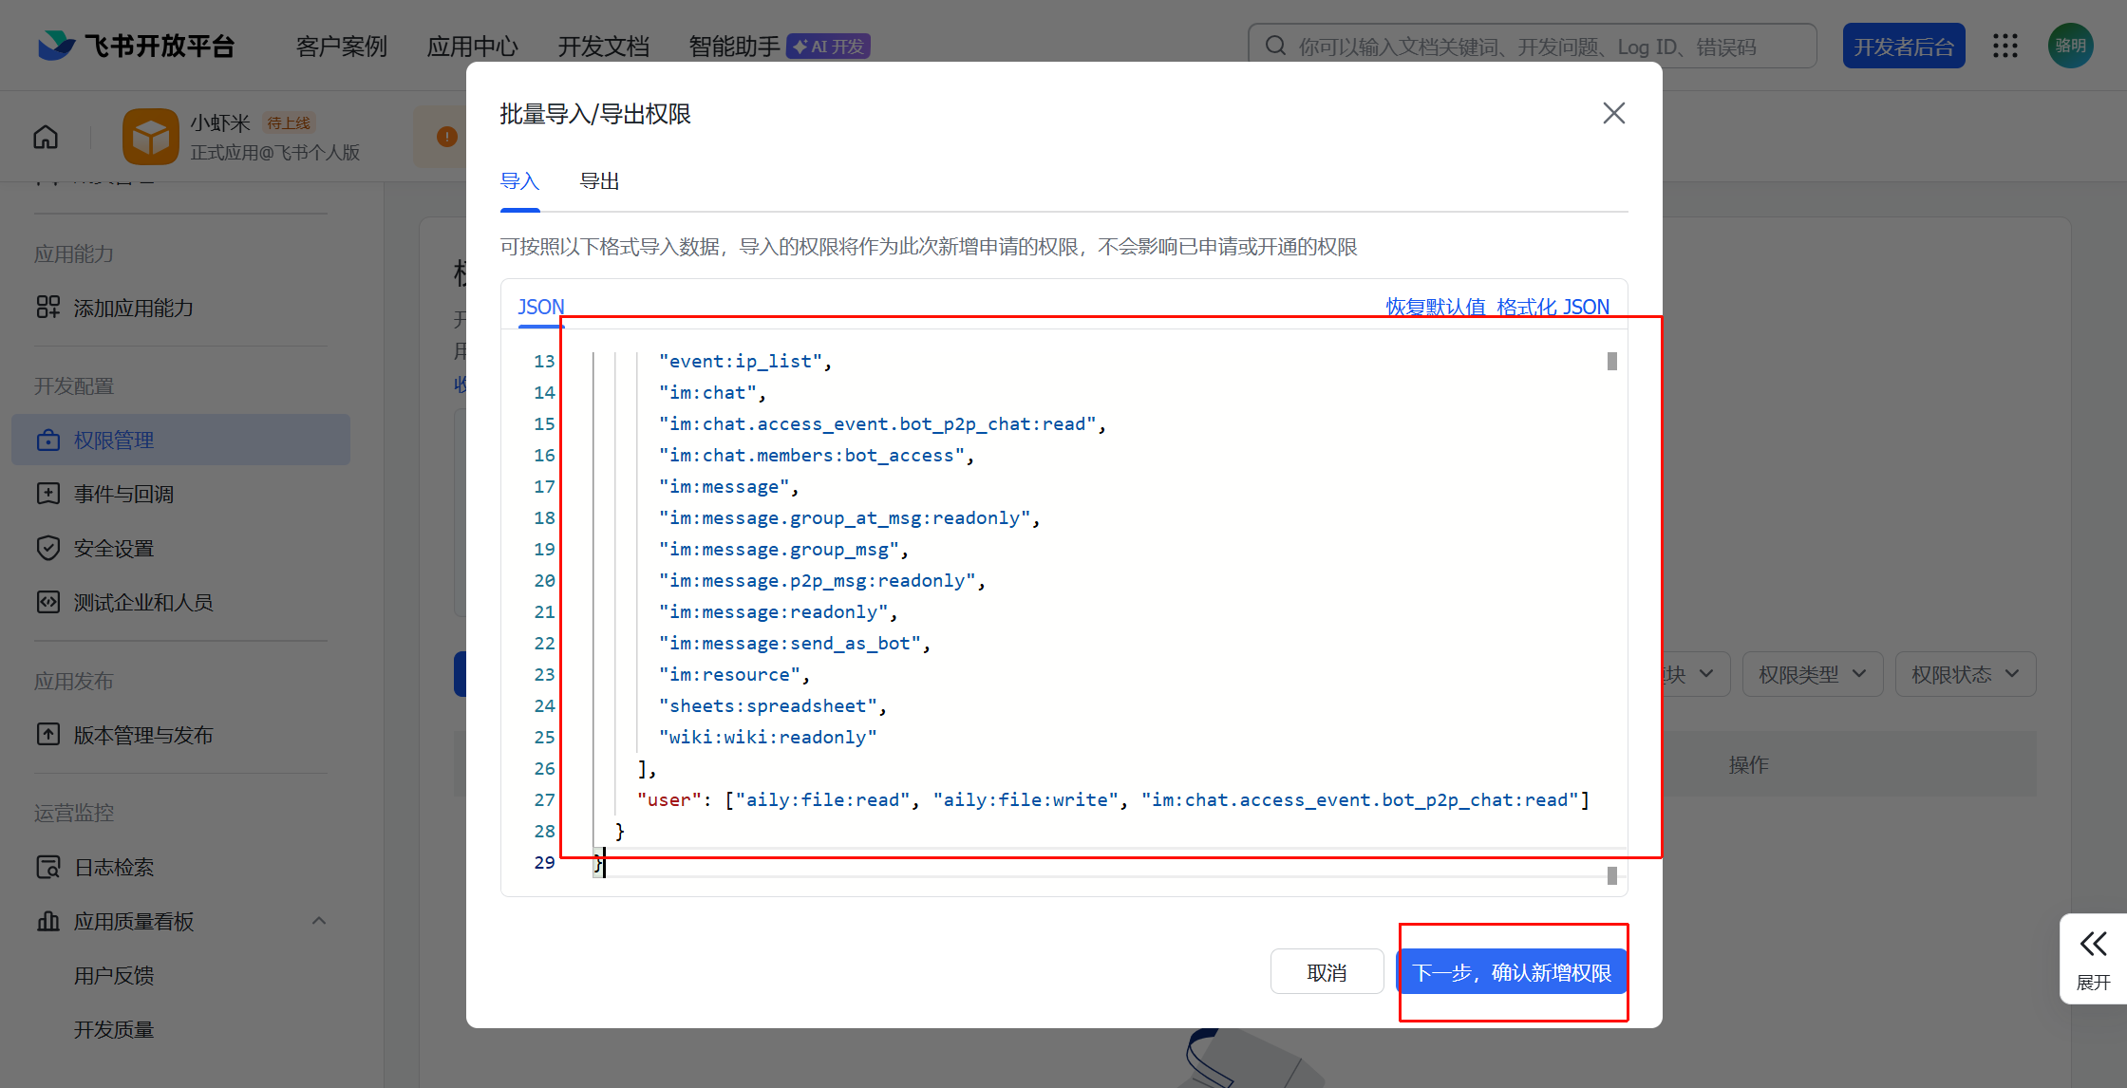Screen dimensions: 2127x1088
Task: Click 下一步，确认新增权限 button
Action: point(1512,972)
